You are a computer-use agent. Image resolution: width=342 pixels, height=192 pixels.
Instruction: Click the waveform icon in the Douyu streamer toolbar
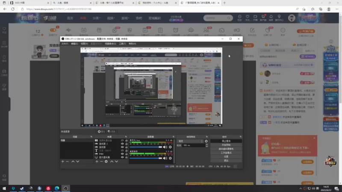(x=68, y=30)
